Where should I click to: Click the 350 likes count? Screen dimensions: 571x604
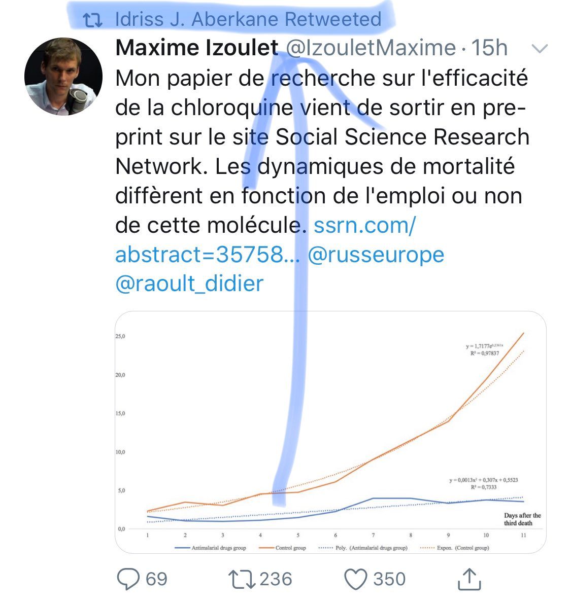pos(389,579)
